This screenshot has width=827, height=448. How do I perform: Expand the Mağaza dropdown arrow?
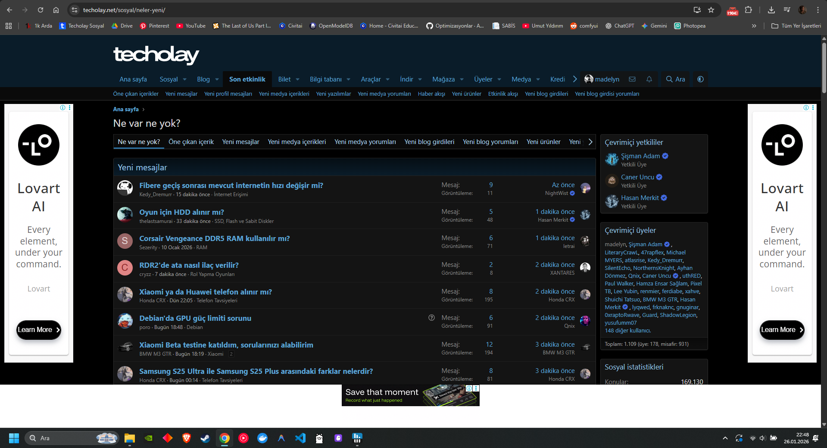click(462, 79)
